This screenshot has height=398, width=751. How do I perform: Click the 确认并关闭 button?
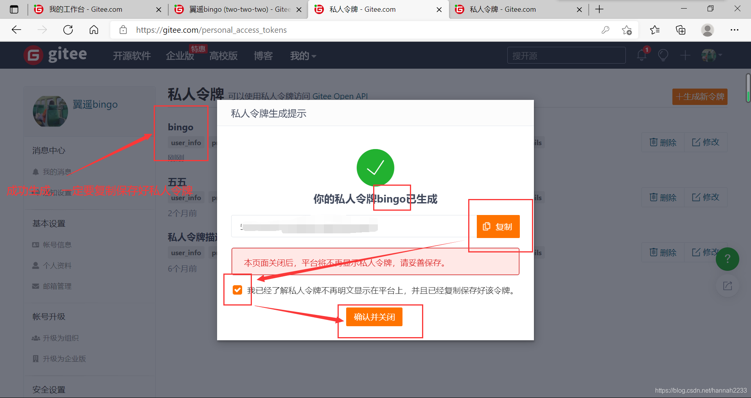[x=374, y=316]
